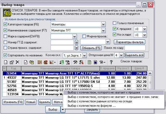This screenshot has width=166, height=114.
Task: Click the Выбор button
Action: pos(53,109)
